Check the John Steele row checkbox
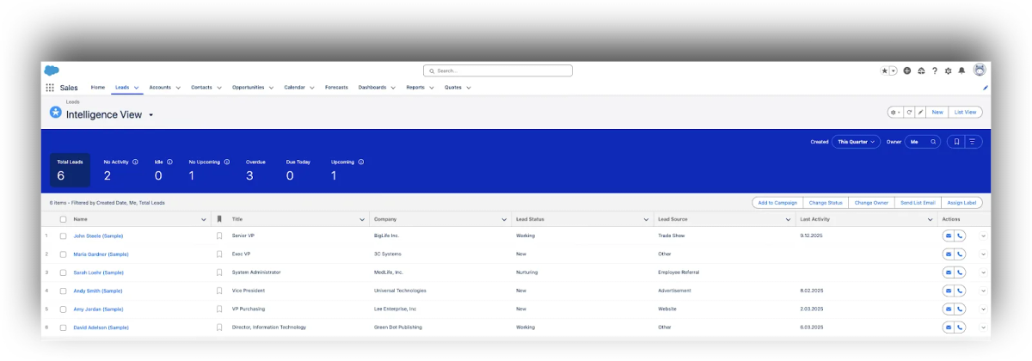This screenshot has height=361, width=1032. [63, 235]
